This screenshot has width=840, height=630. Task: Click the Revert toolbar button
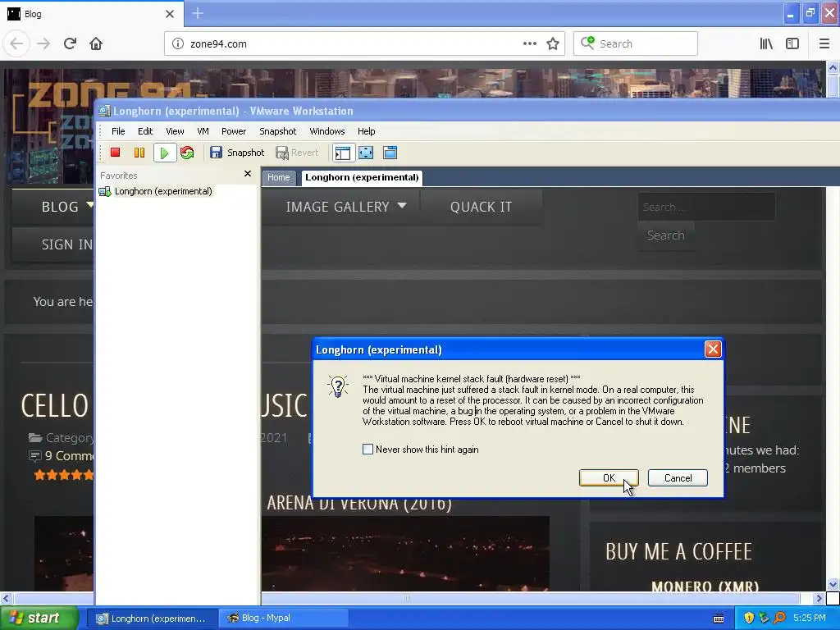click(297, 153)
